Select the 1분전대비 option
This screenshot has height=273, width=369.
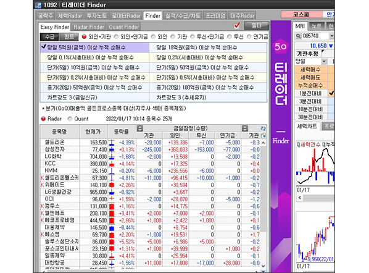310,93
